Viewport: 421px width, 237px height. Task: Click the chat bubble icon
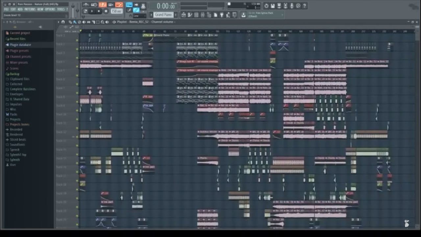(x=298, y=6)
